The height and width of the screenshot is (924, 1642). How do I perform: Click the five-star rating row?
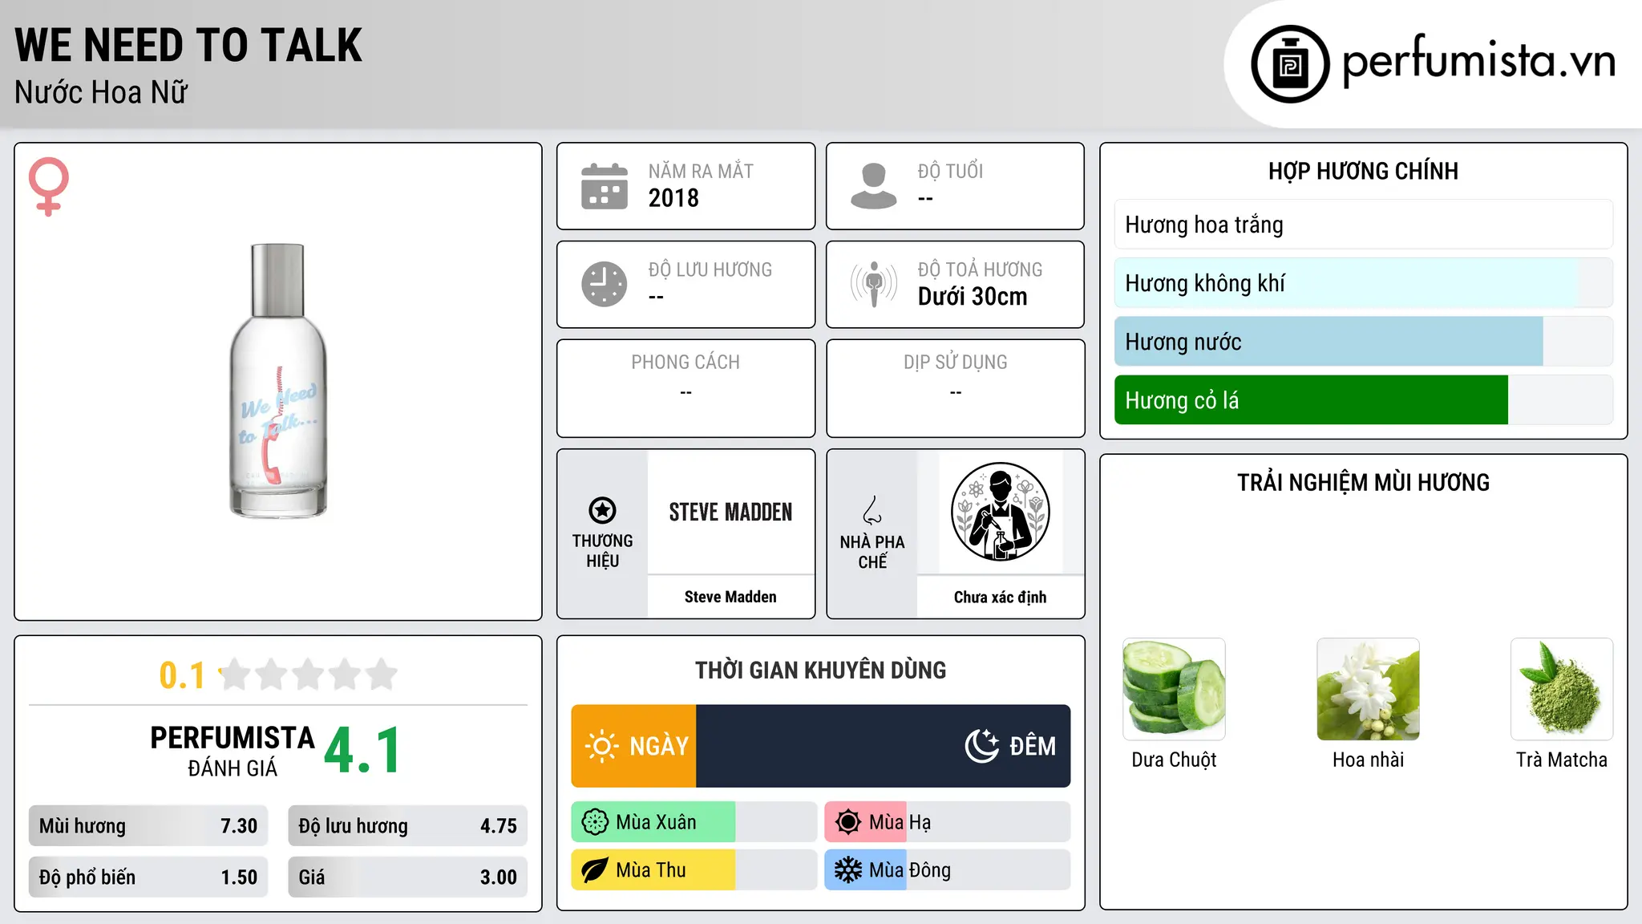(309, 675)
